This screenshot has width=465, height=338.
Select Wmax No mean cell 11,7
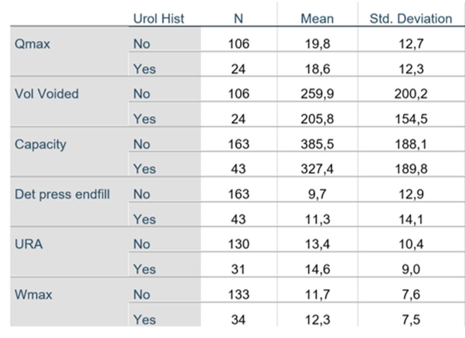317,295
